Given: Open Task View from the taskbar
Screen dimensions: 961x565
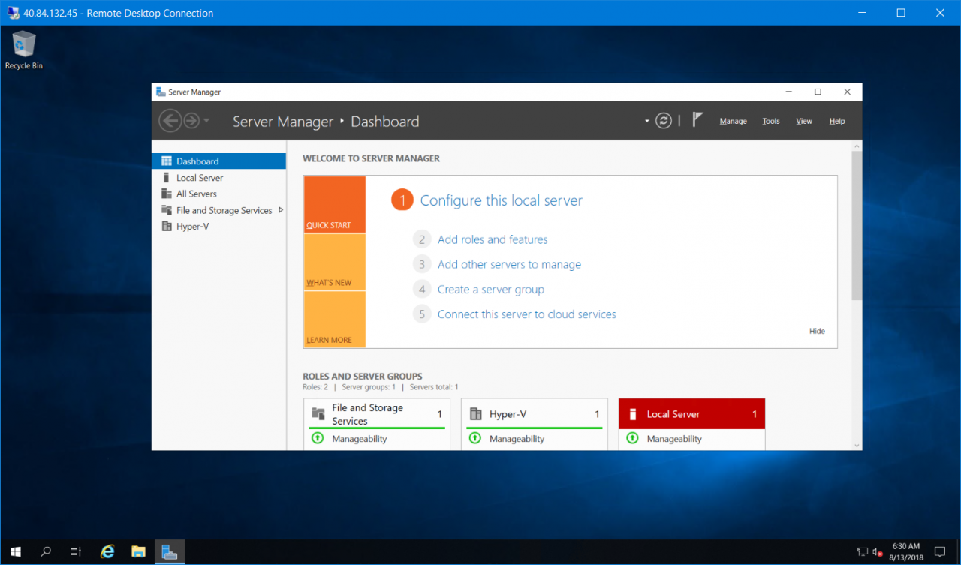Looking at the screenshot, I should [76, 551].
